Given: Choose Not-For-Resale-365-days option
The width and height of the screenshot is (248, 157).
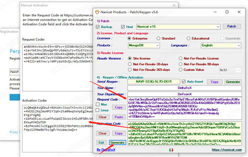Looking at the screenshot, I should [x=130, y=69].
